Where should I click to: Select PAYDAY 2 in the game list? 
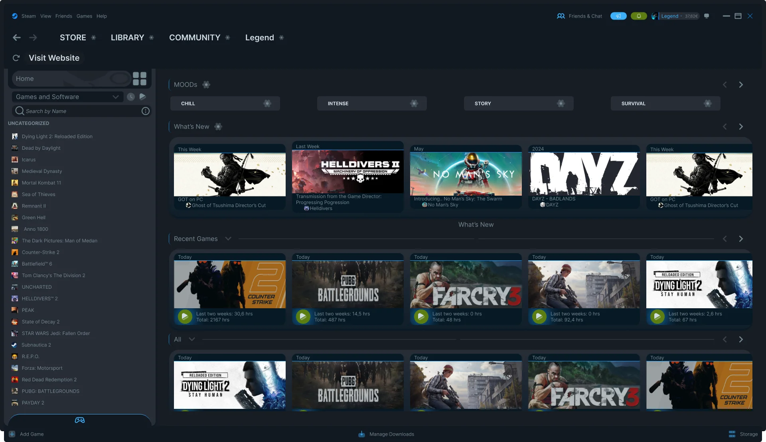coord(33,403)
